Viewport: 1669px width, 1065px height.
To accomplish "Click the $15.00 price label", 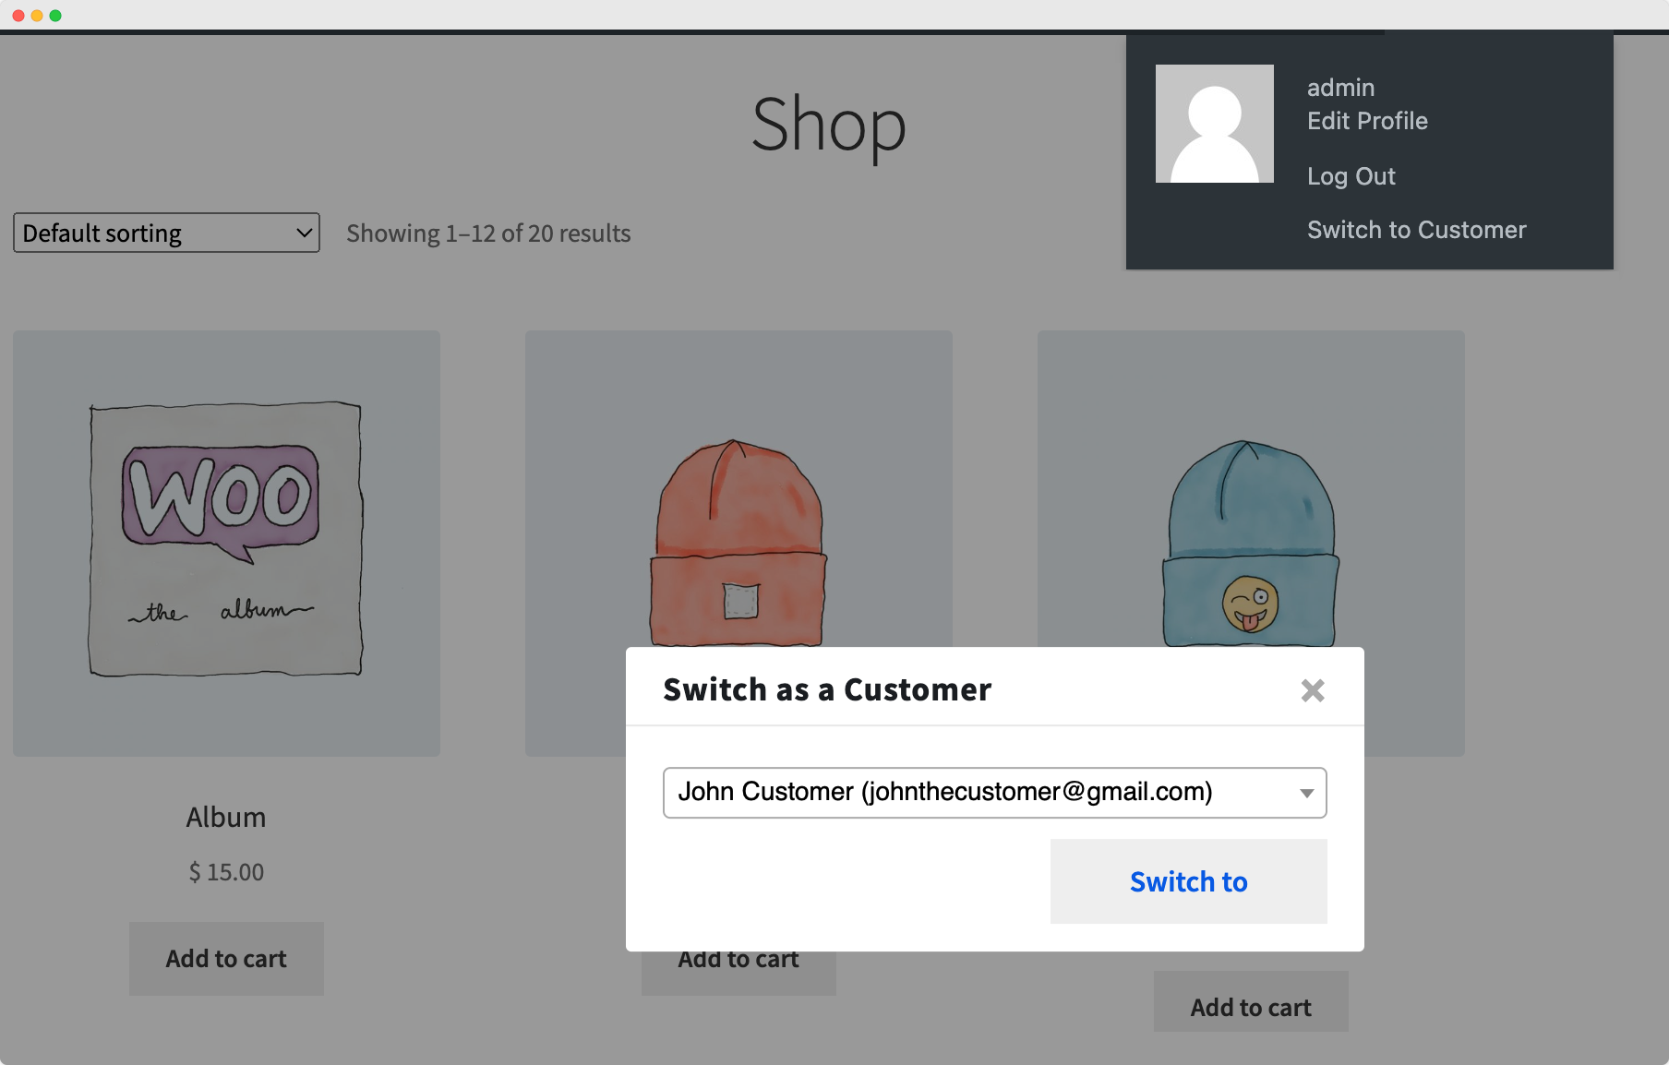I will pos(225,871).
